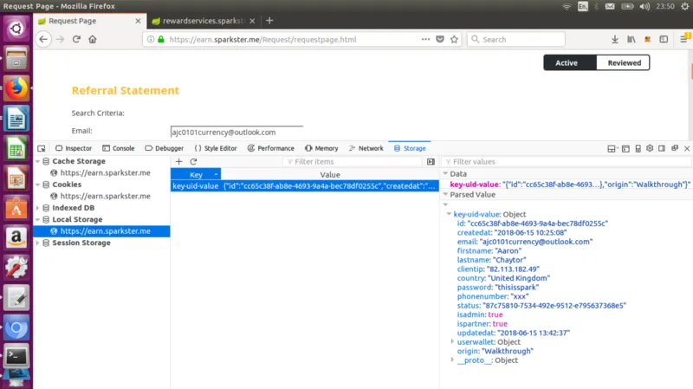Collapse the Data section in sidebar
The height and width of the screenshot is (389, 693).
tap(445, 174)
